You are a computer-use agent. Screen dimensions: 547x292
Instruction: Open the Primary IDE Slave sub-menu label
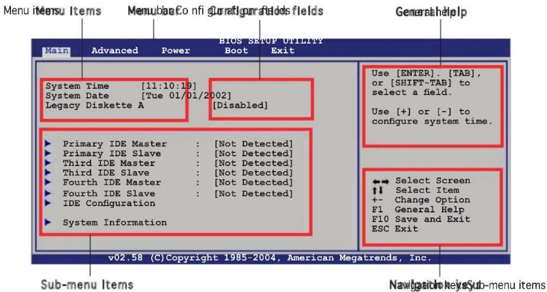[112, 153]
